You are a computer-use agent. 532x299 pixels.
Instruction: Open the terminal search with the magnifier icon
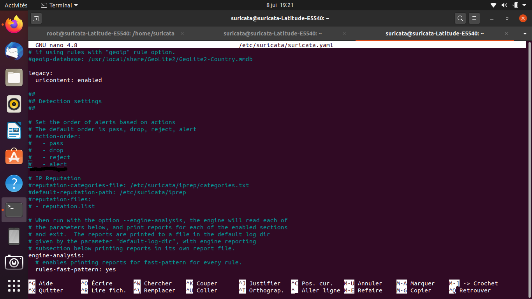tap(460, 18)
